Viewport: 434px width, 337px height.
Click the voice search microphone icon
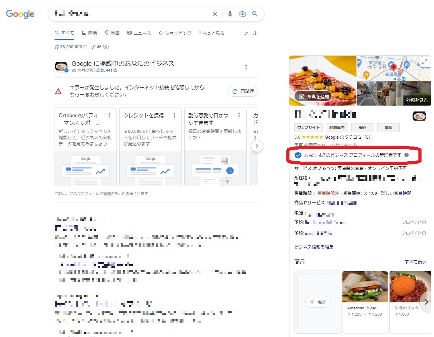(230, 14)
